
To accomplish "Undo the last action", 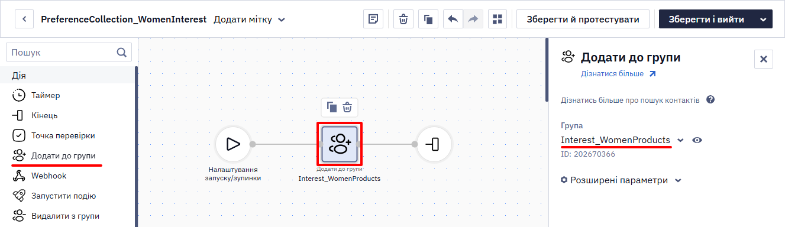I will pos(453,19).
